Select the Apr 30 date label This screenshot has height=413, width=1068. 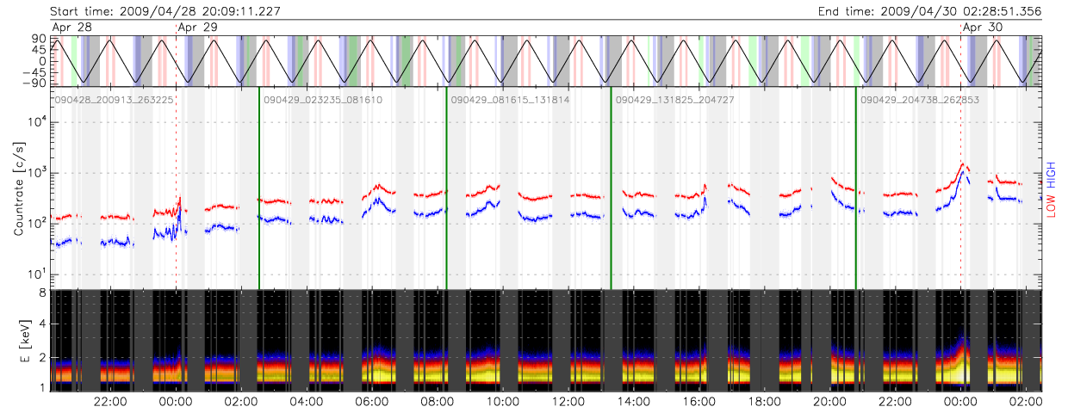[x=982, y=28]
